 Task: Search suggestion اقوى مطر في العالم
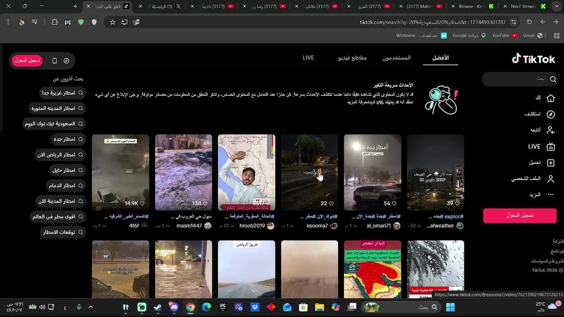pos(58,217)
